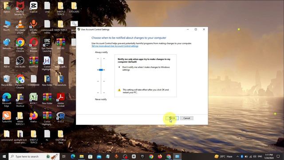Open Windows Start menu
The image size is (284, 160).
pyautogui.click(x=4, y=156)
